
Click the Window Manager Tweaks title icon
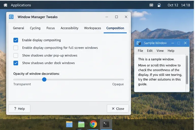click(11, 17)
